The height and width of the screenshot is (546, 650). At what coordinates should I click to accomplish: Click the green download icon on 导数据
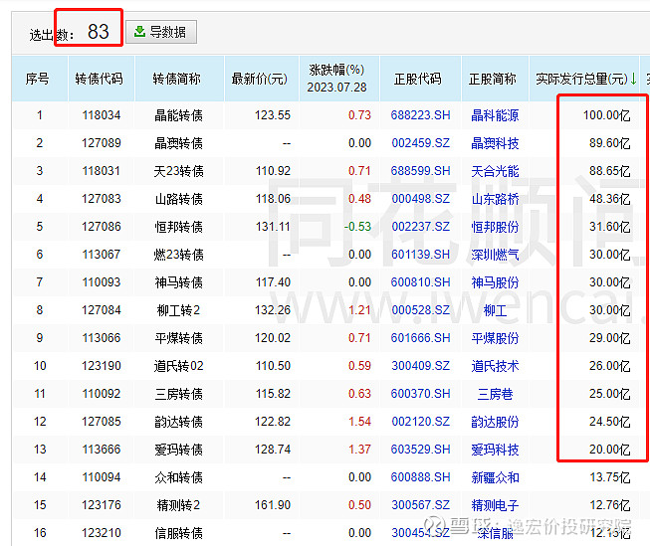tap(139, 31)
